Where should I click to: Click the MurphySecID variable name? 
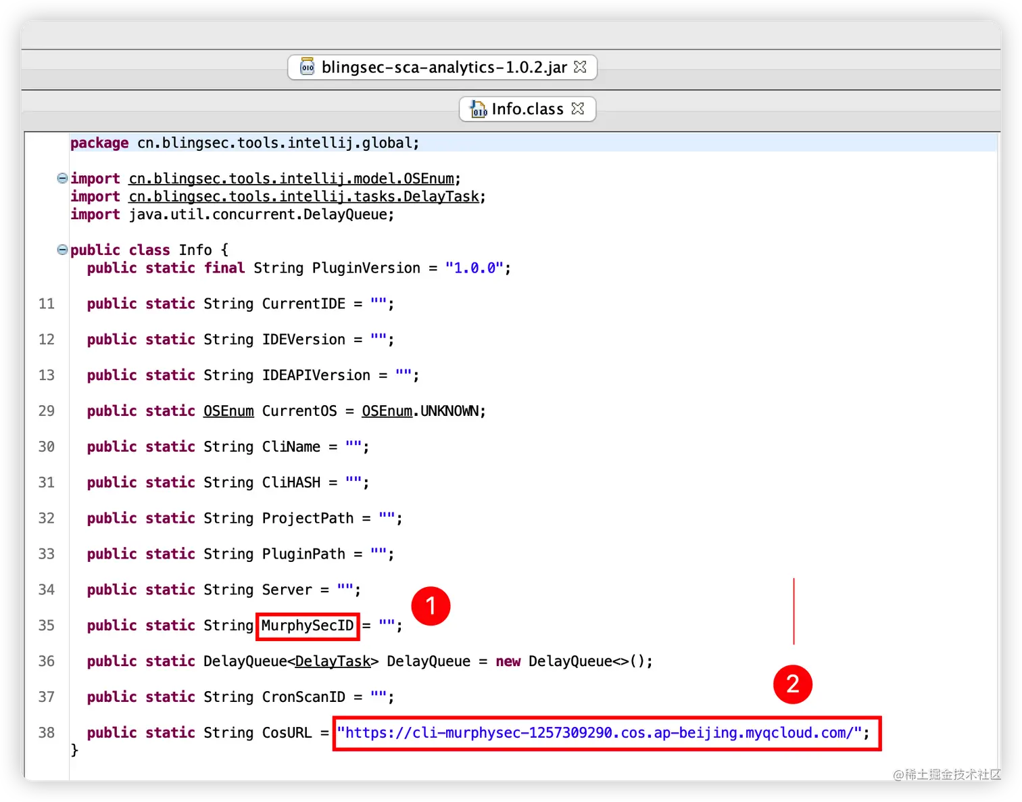(308, 626)
